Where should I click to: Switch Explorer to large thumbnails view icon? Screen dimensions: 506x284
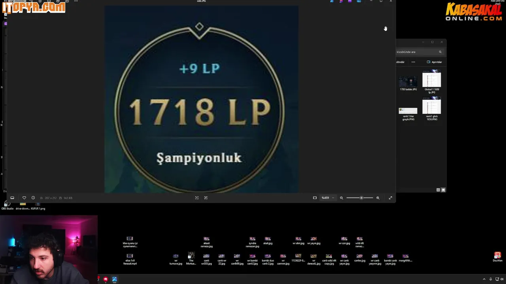point(443,190)
